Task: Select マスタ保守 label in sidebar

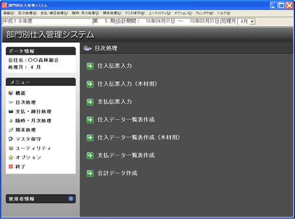Action: click(28, 139)
